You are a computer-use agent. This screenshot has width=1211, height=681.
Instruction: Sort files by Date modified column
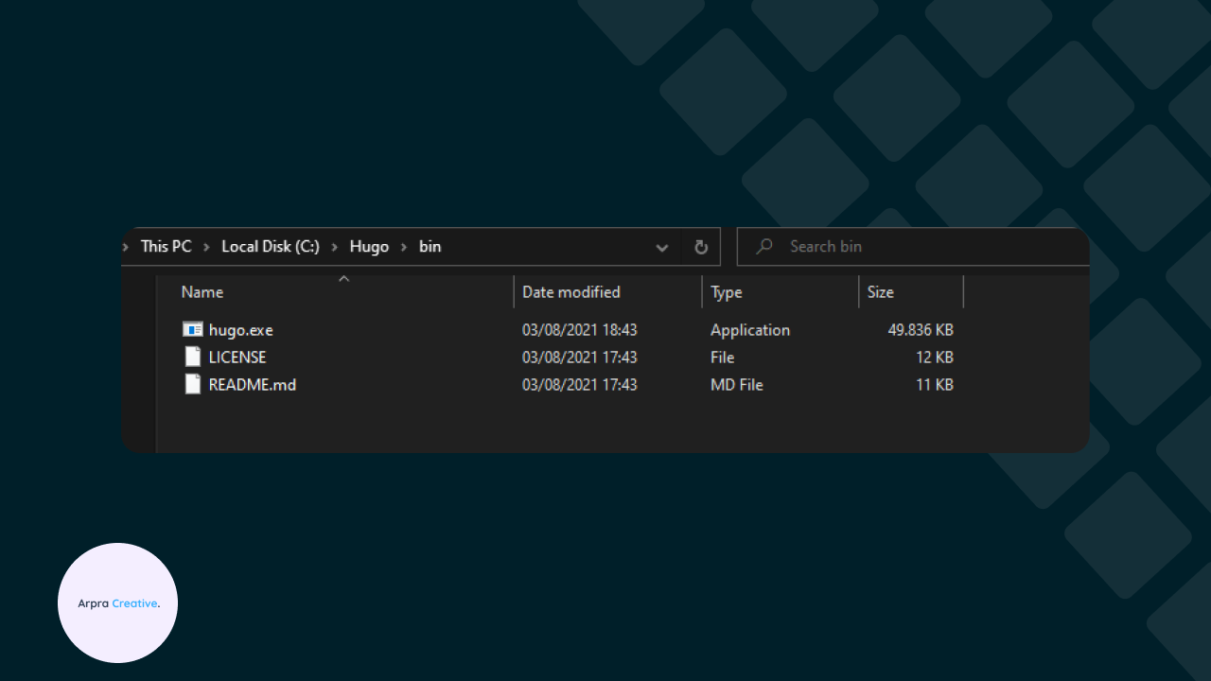571,292
